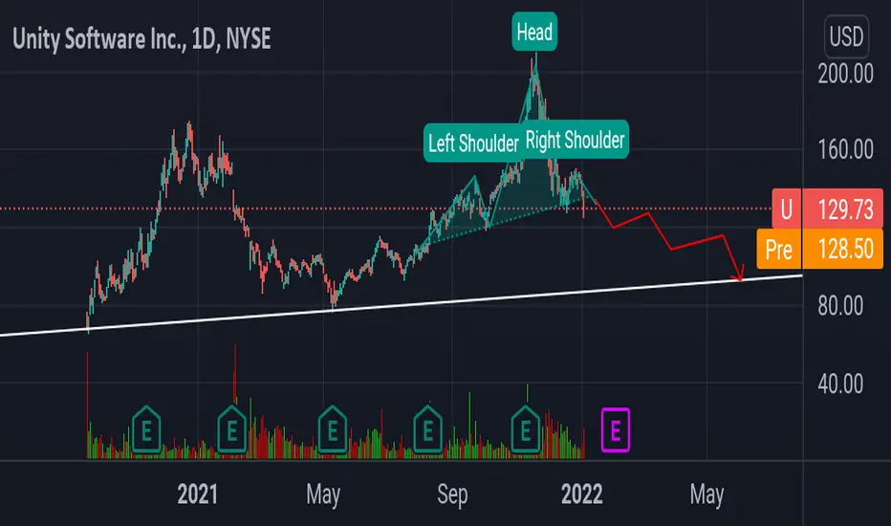Click the U 129.73 last price label

click(x=827, y=209)
